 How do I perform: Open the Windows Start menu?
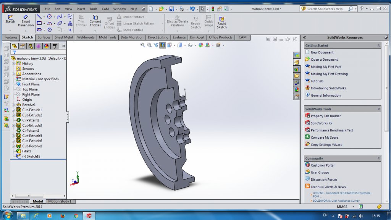8,215
